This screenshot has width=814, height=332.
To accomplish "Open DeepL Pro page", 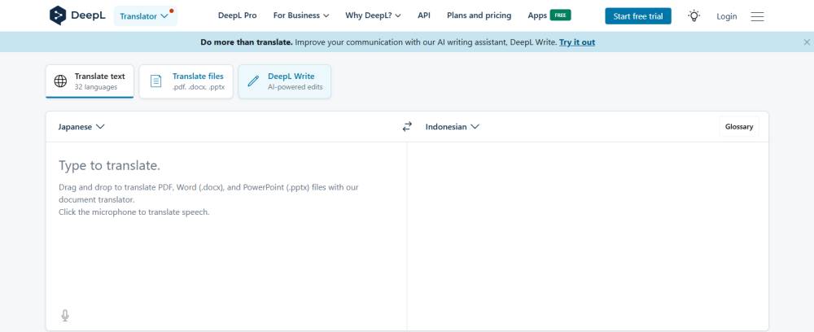I will click(237, 15).
